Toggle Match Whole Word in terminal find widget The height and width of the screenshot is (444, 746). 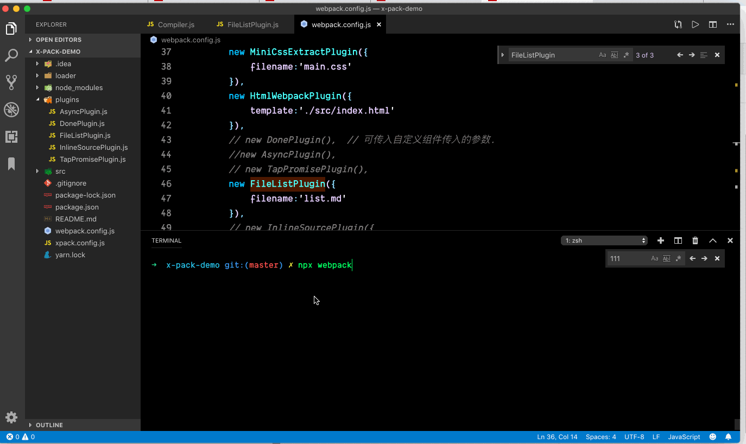[666, 258]
